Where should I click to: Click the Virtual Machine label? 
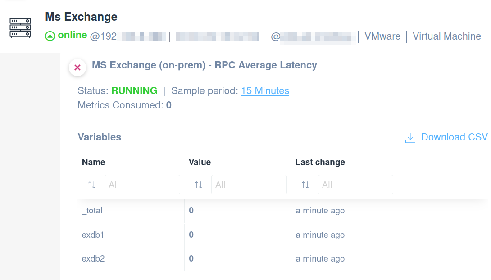(446, 36)
